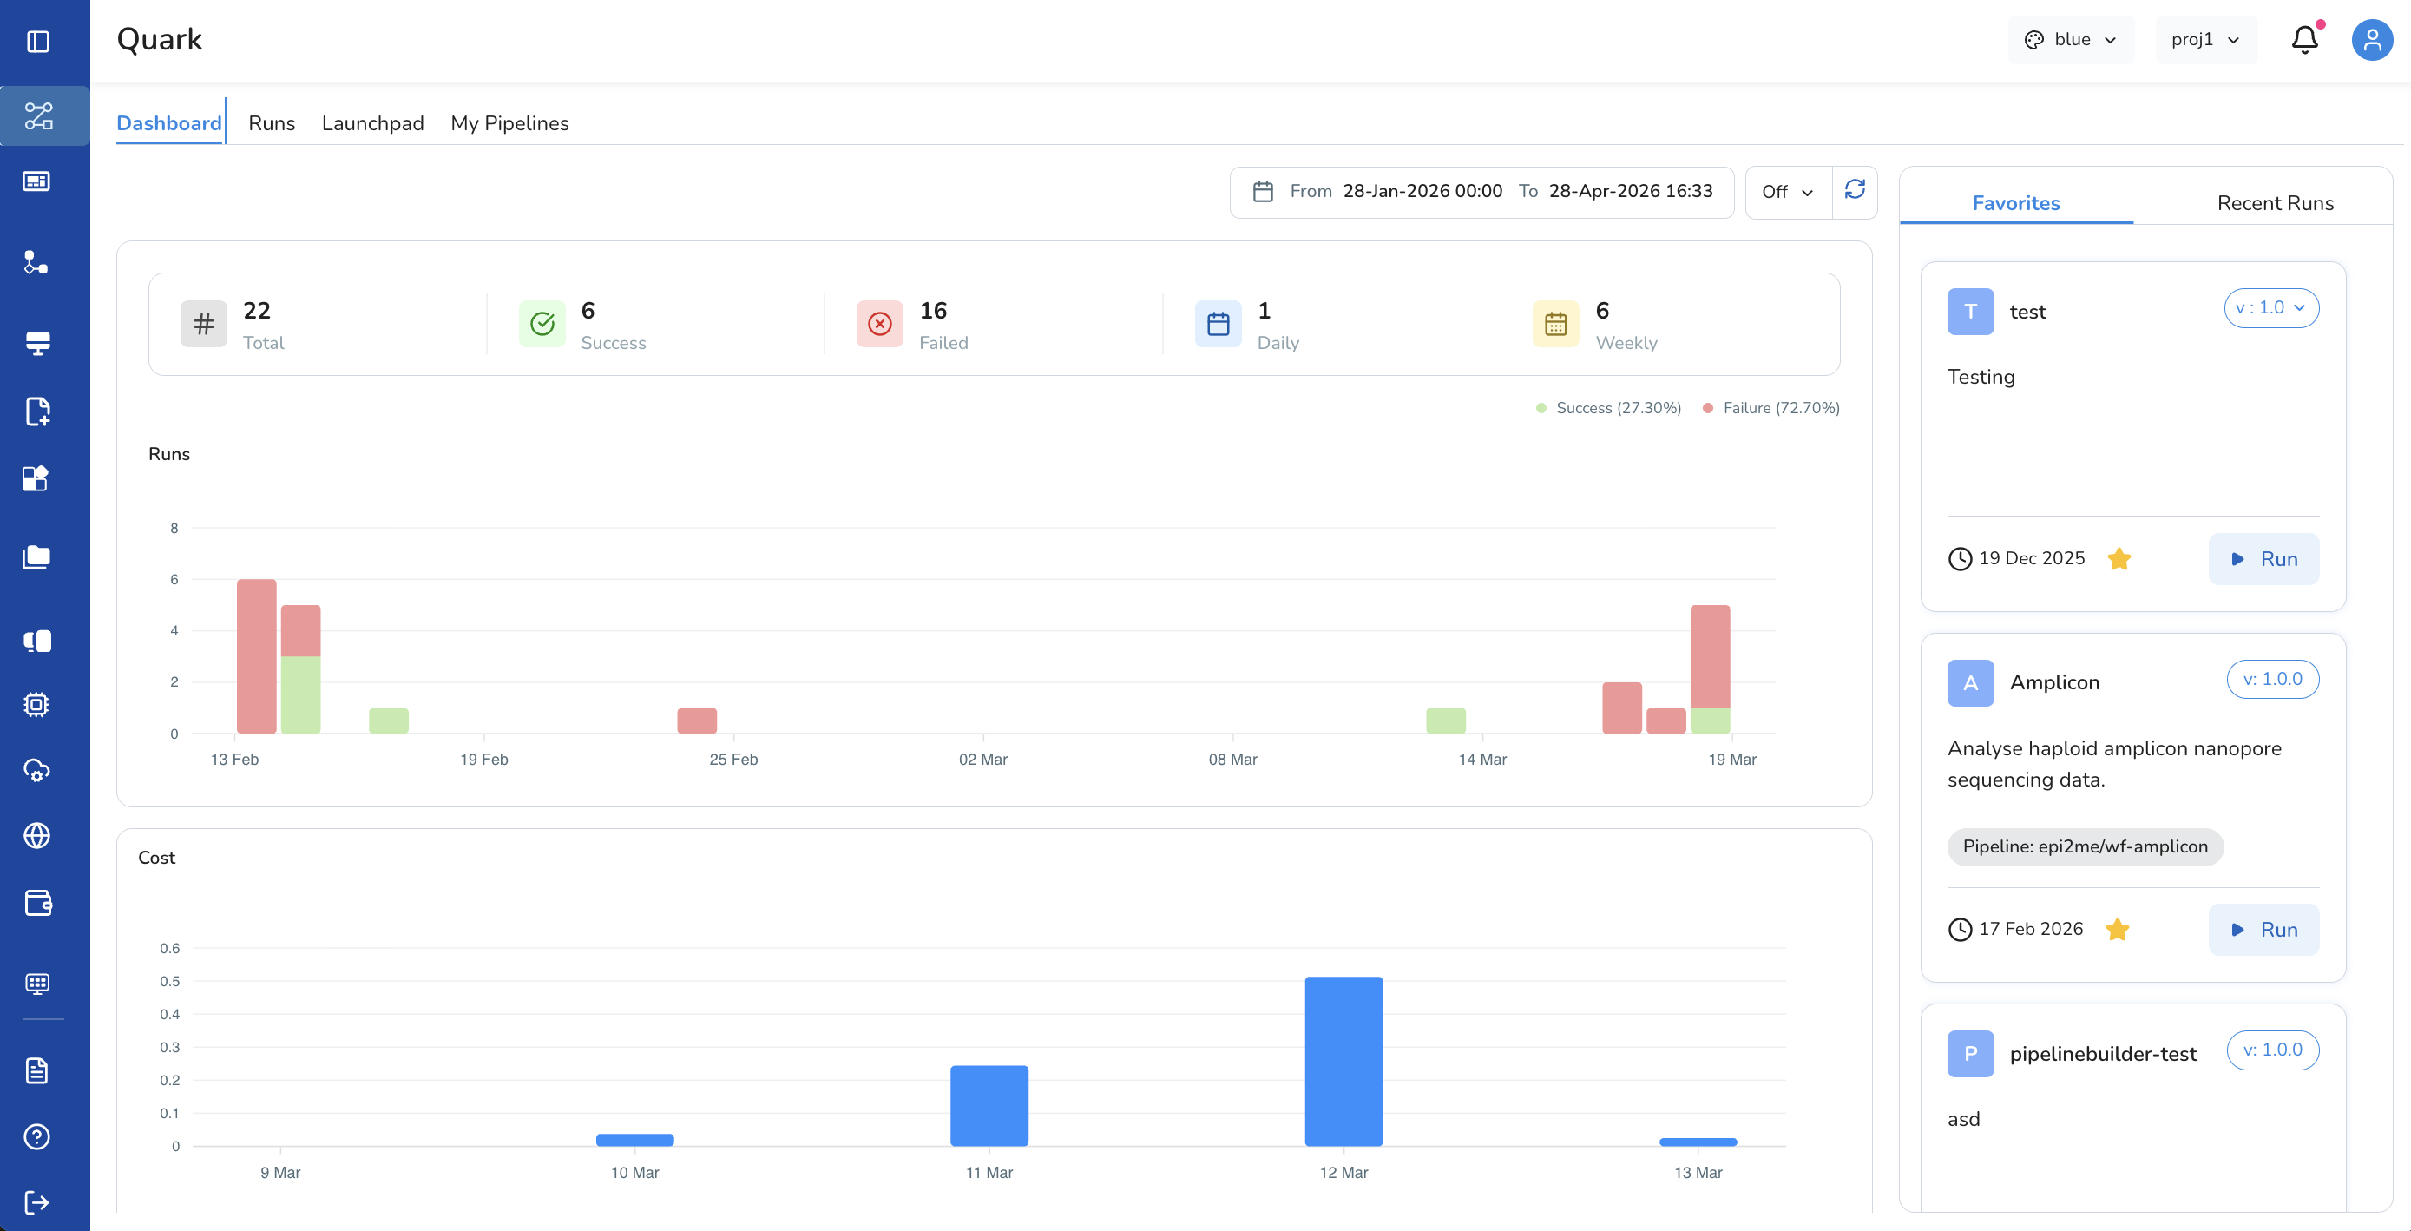Run the Amplicon pipeline
This screenshot has width=2411, height=1231.
point(2264,931)
